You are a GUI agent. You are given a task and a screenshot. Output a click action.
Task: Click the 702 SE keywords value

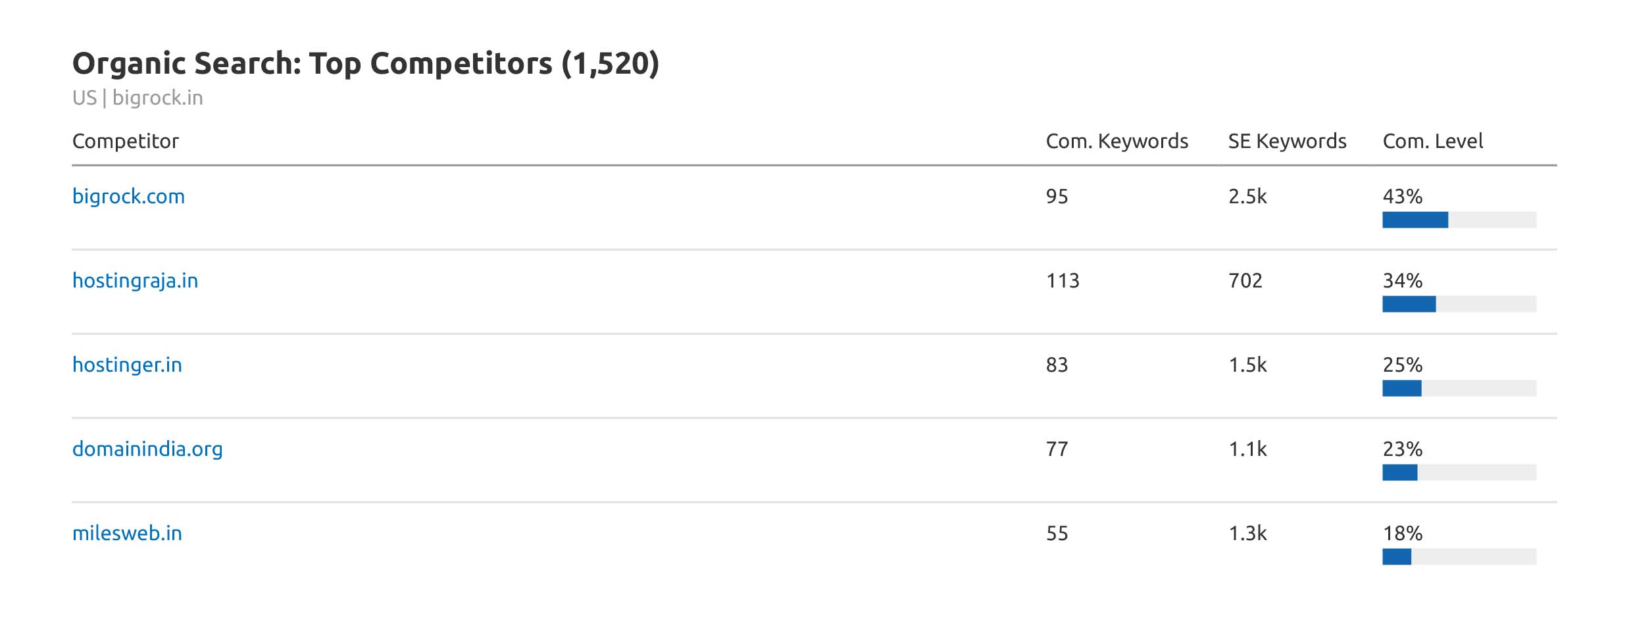(1245, 281)
